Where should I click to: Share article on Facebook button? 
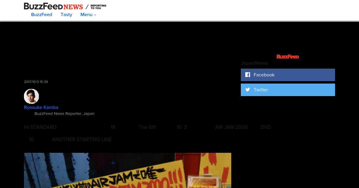[288, 75]
